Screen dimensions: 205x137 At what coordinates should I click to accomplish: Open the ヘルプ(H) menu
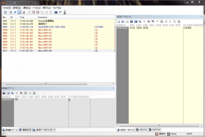click(57, 8)
